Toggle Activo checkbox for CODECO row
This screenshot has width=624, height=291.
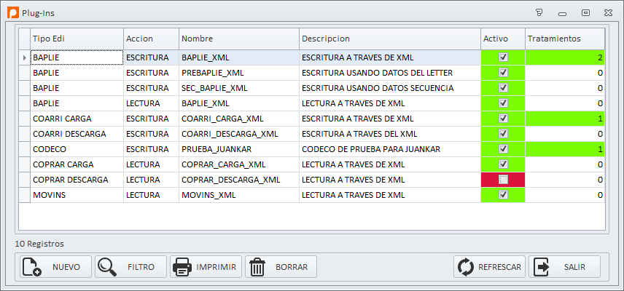point(504,149)
